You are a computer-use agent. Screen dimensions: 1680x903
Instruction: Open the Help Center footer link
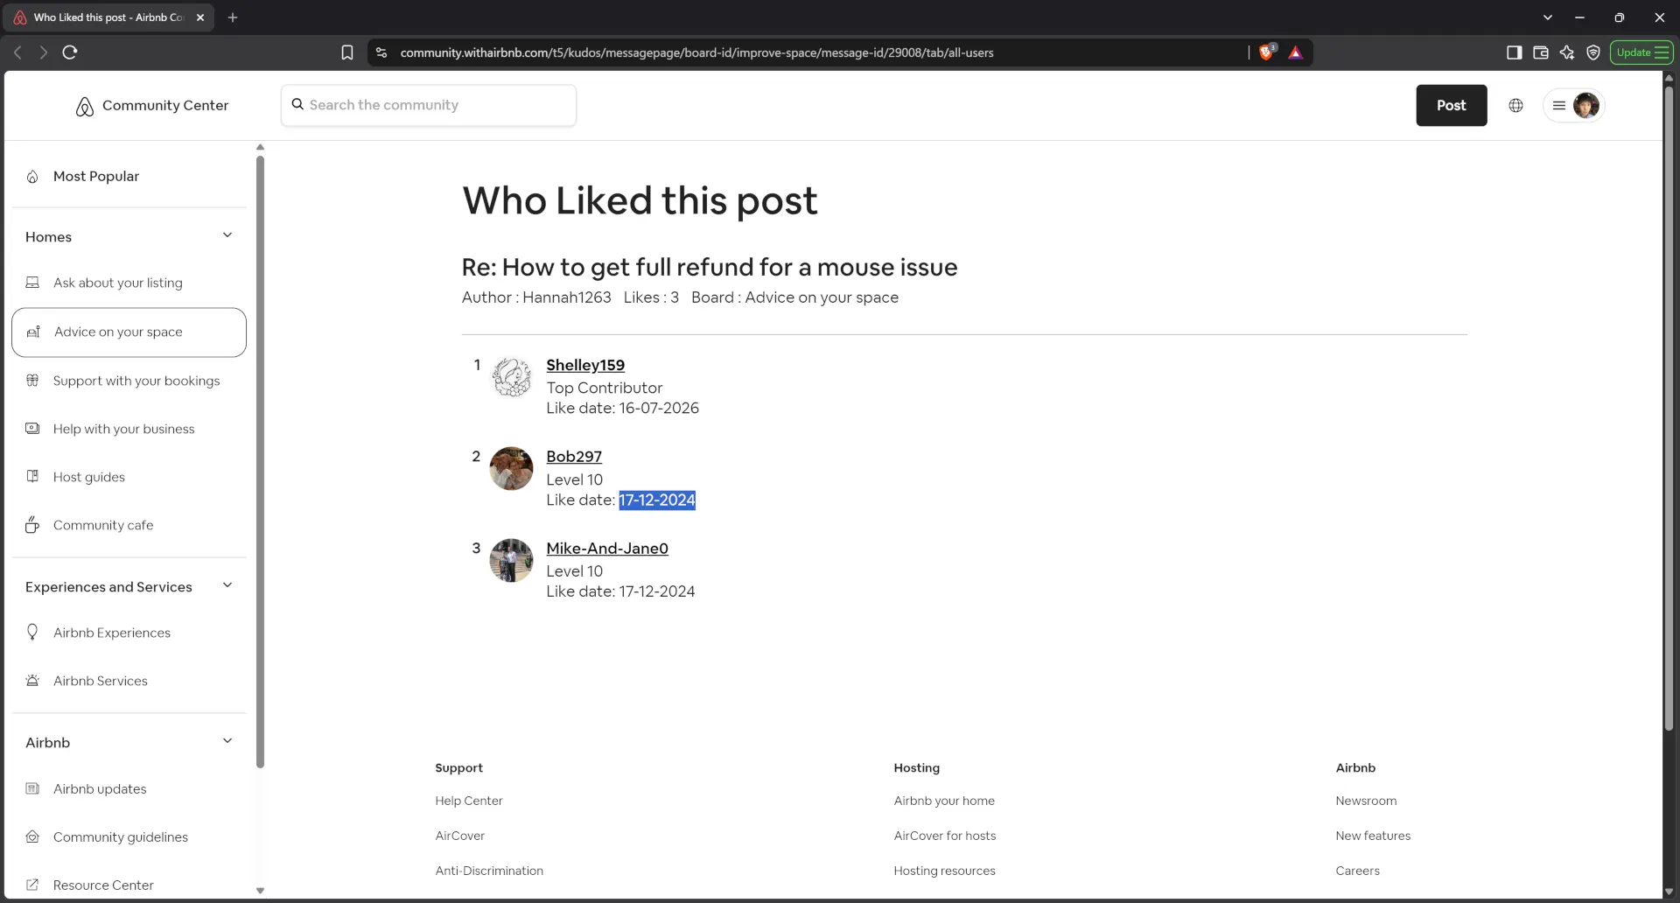[469, 801]
